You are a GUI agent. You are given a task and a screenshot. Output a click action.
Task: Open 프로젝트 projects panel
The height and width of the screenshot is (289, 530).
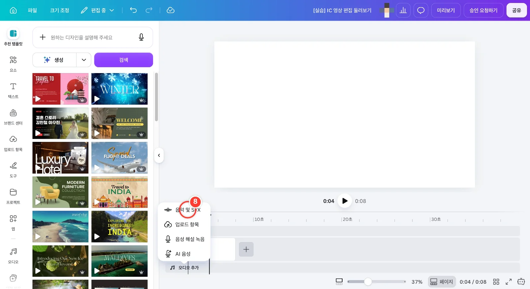13,196
